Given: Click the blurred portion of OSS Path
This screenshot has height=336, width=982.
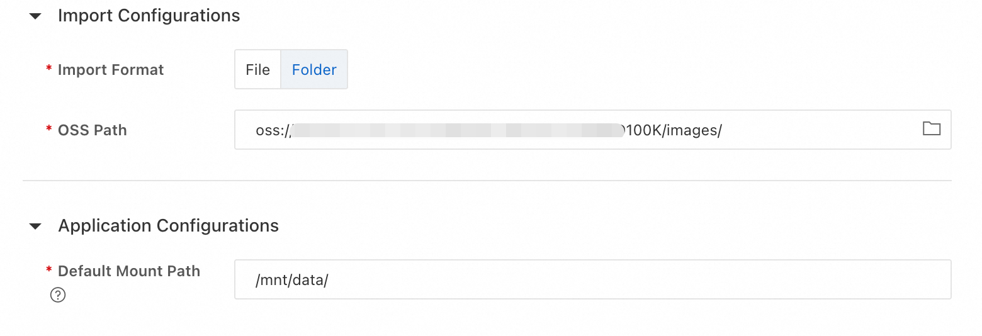Looking at the screenshot, I should 453,131.
